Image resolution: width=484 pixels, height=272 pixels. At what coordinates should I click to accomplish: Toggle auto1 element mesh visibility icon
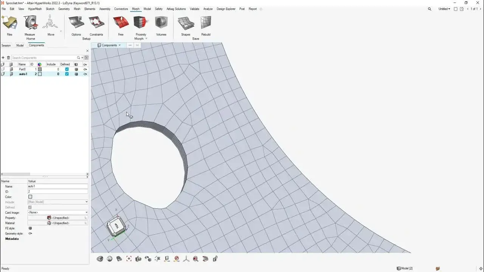[11, 74]
